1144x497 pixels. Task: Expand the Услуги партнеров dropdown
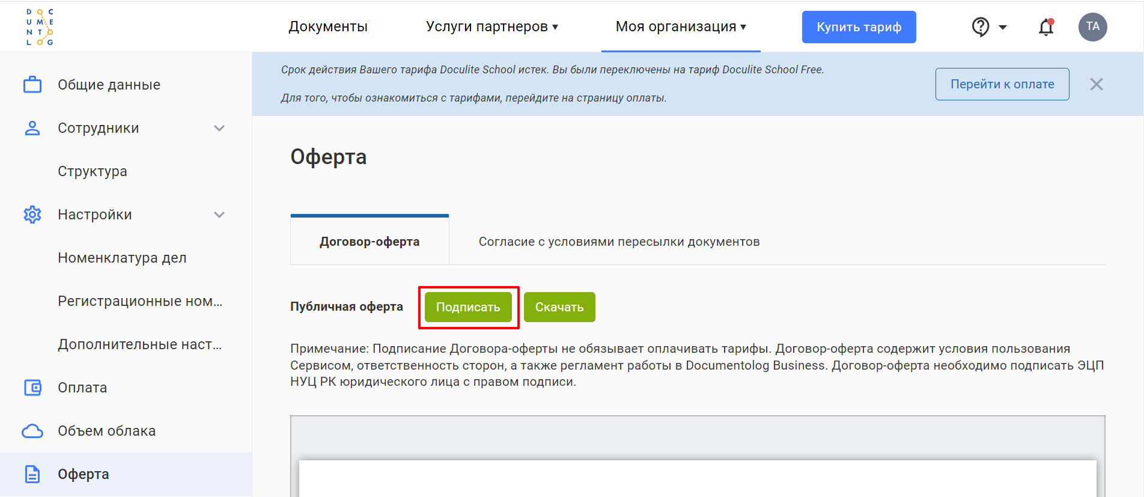[491, 27]
